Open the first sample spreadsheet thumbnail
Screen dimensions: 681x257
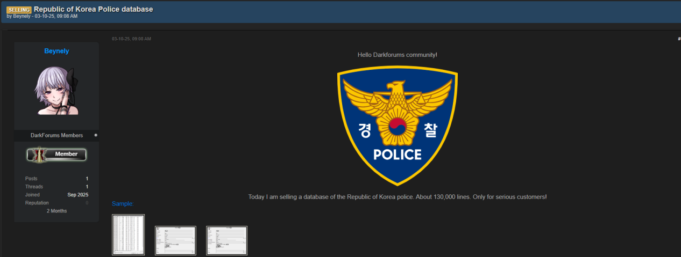[129, 234]
